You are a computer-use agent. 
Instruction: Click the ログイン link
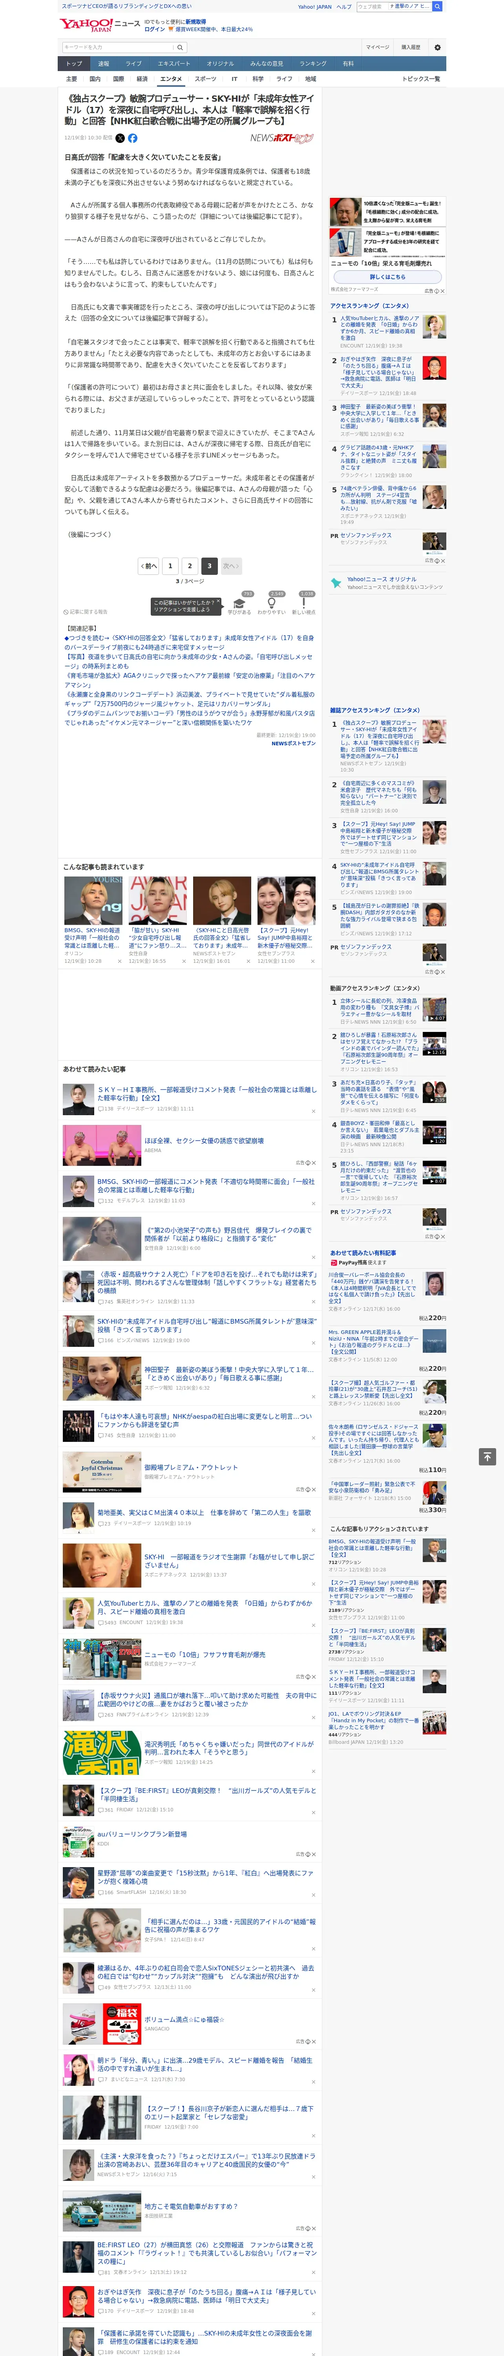(155, 29)
